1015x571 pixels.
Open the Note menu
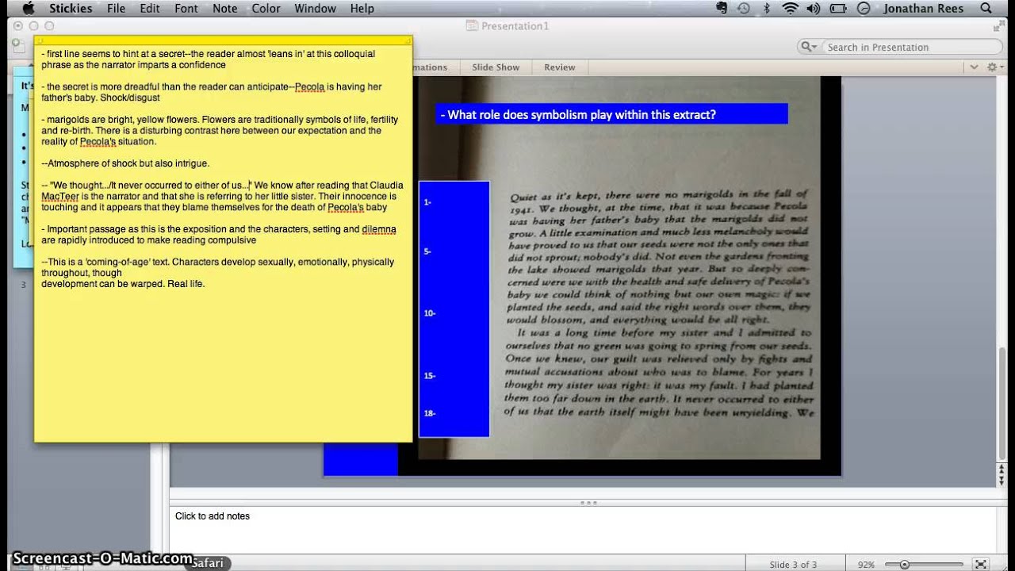[x=225, y=9]
